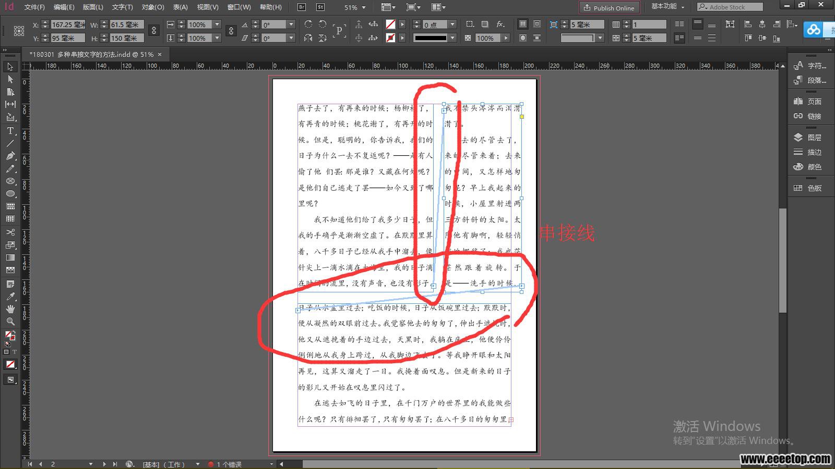Image resolution: width=835 pixels, height=469 pixels.
Task: Click the fill color swatch in control bar
Action: (390, 24)
